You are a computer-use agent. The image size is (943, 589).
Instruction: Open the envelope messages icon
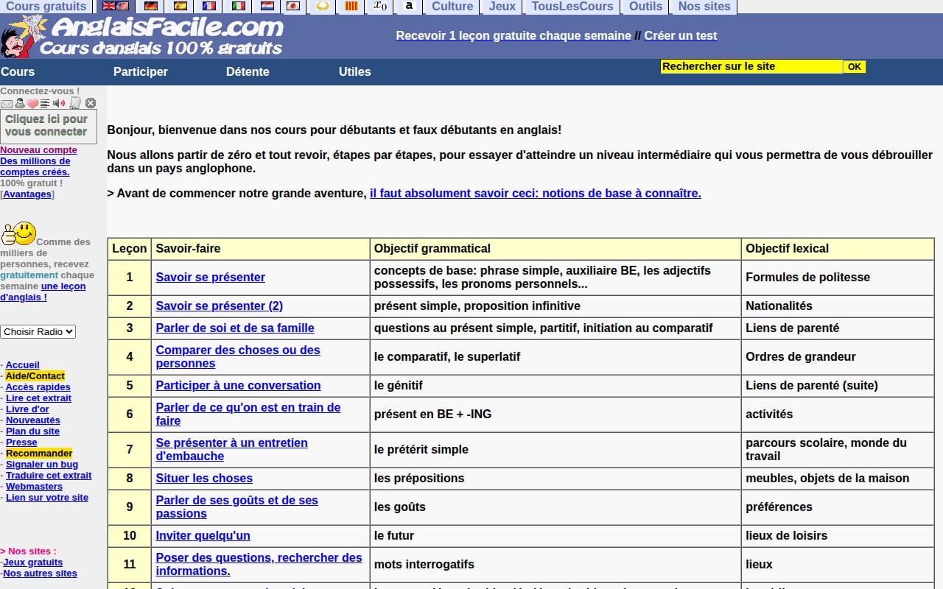point(7,104)
